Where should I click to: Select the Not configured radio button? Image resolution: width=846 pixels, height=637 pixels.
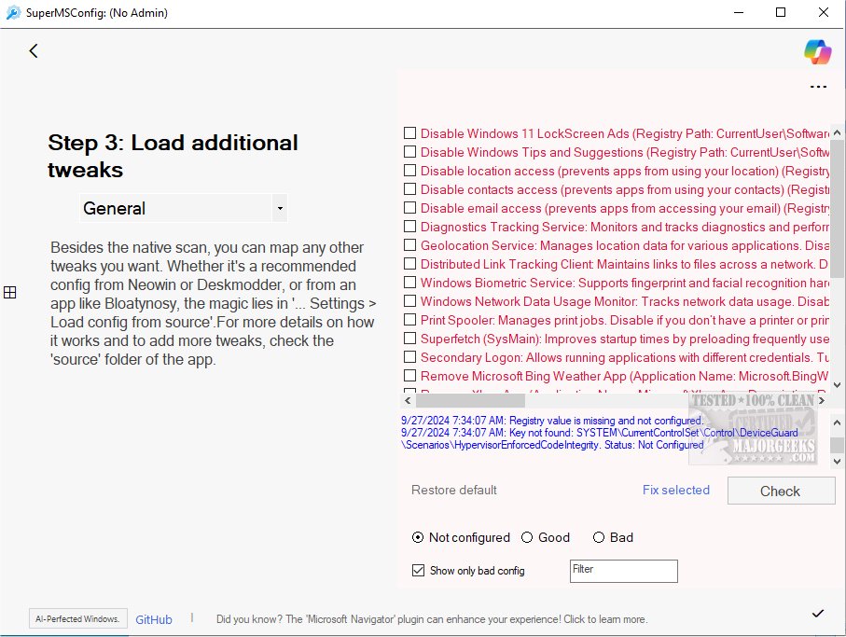click(418, 537)
